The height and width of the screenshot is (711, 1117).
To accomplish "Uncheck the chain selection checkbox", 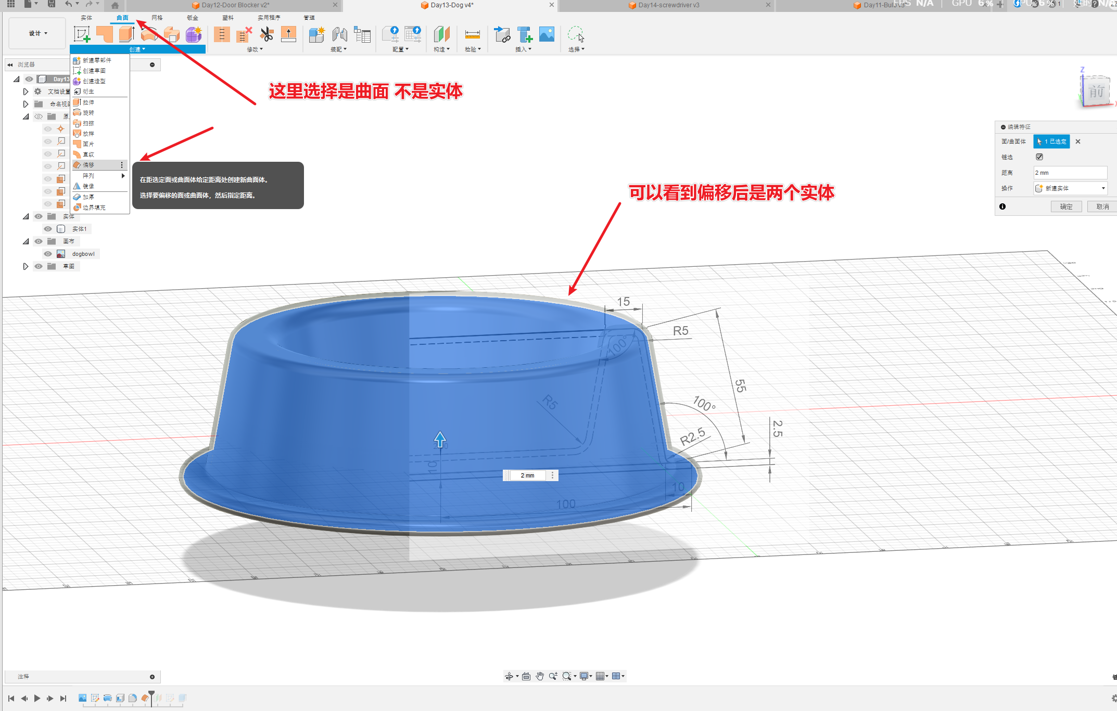I will [x=1039, y=157].
